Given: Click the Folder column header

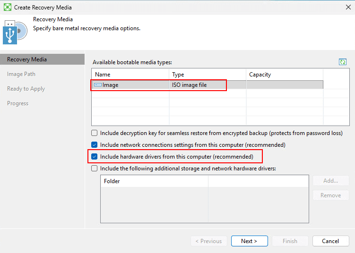Looking at the screenshot, I should (x=154, y=181).
